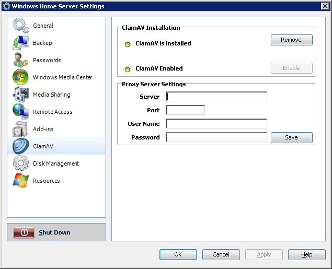The image size is (332, 269).
Task: Click the 'Windows Home Server Settings' title text
Action: click(x=58, y=6)
